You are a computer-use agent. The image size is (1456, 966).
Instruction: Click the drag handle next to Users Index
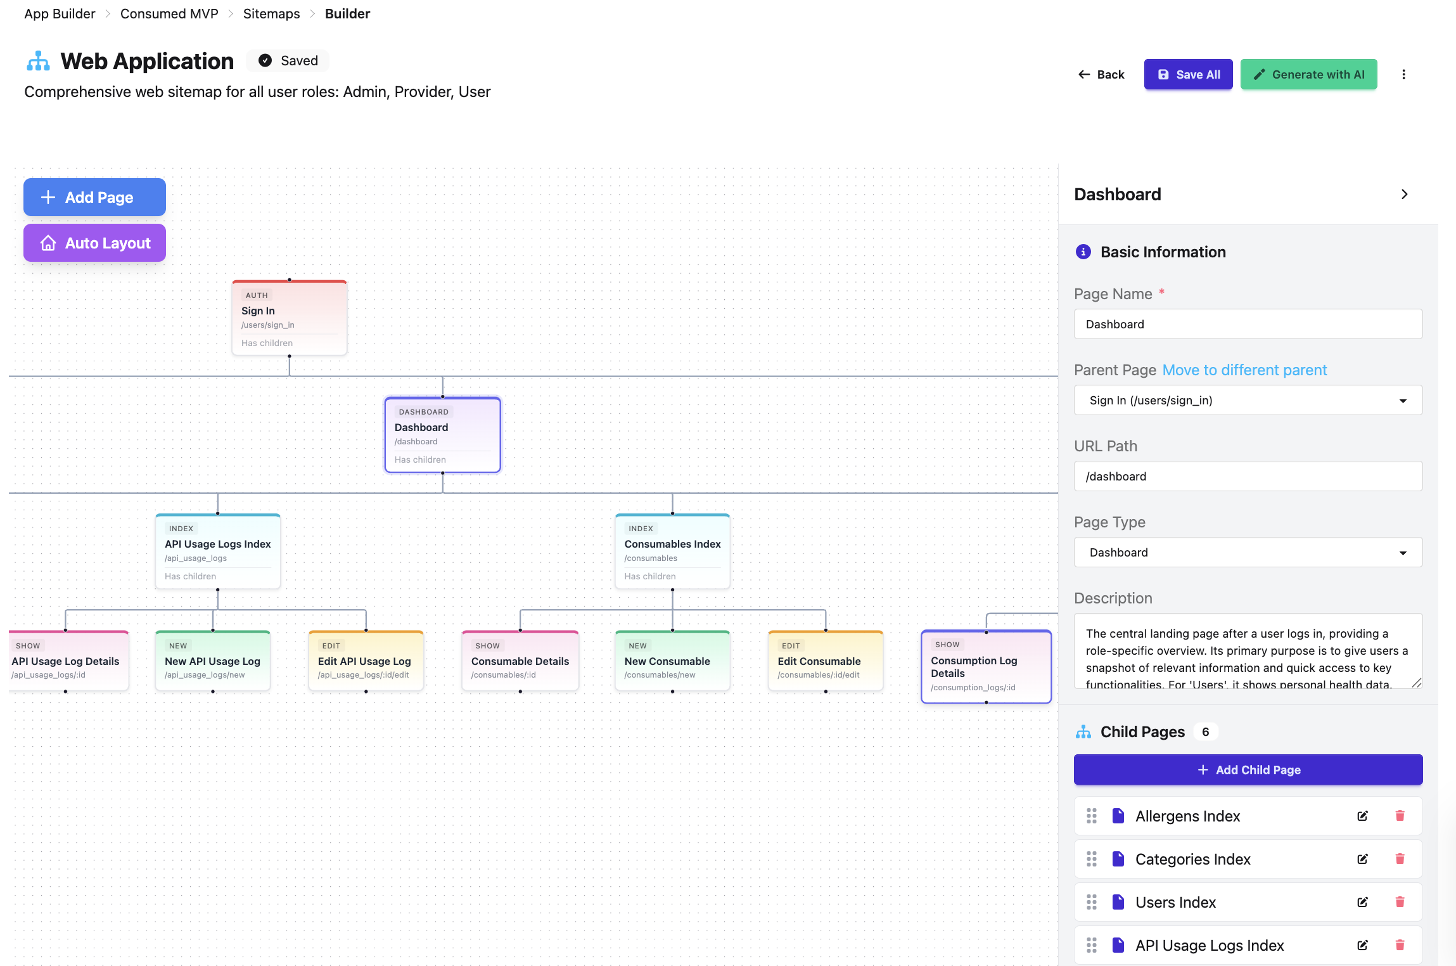(1091, 901)
